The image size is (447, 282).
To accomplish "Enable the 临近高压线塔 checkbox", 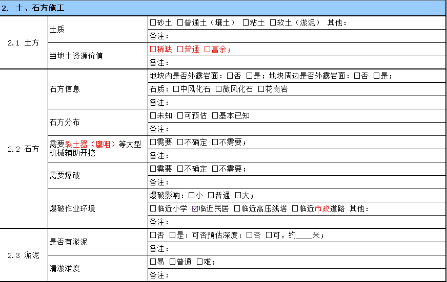I will 237,209.
